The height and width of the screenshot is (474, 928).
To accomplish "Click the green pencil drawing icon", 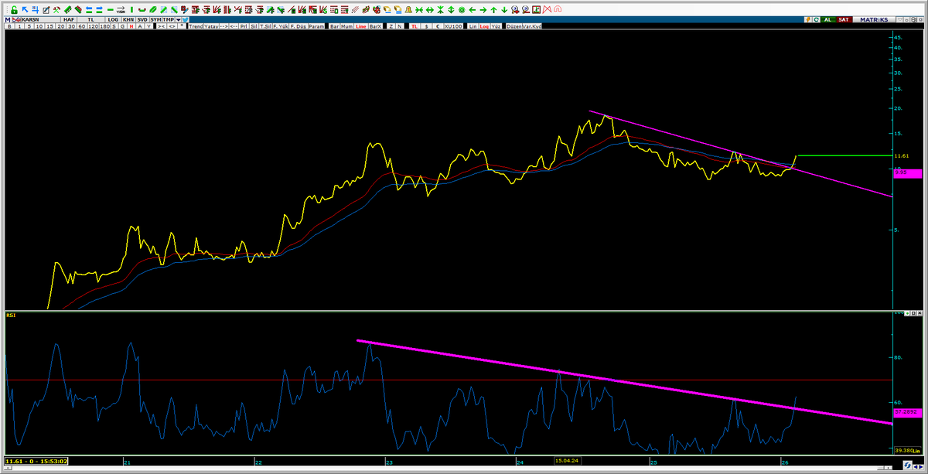I will coord(67,10).
